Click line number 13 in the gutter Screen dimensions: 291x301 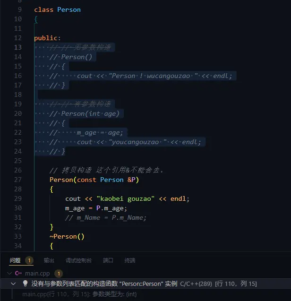pos(18,47)
